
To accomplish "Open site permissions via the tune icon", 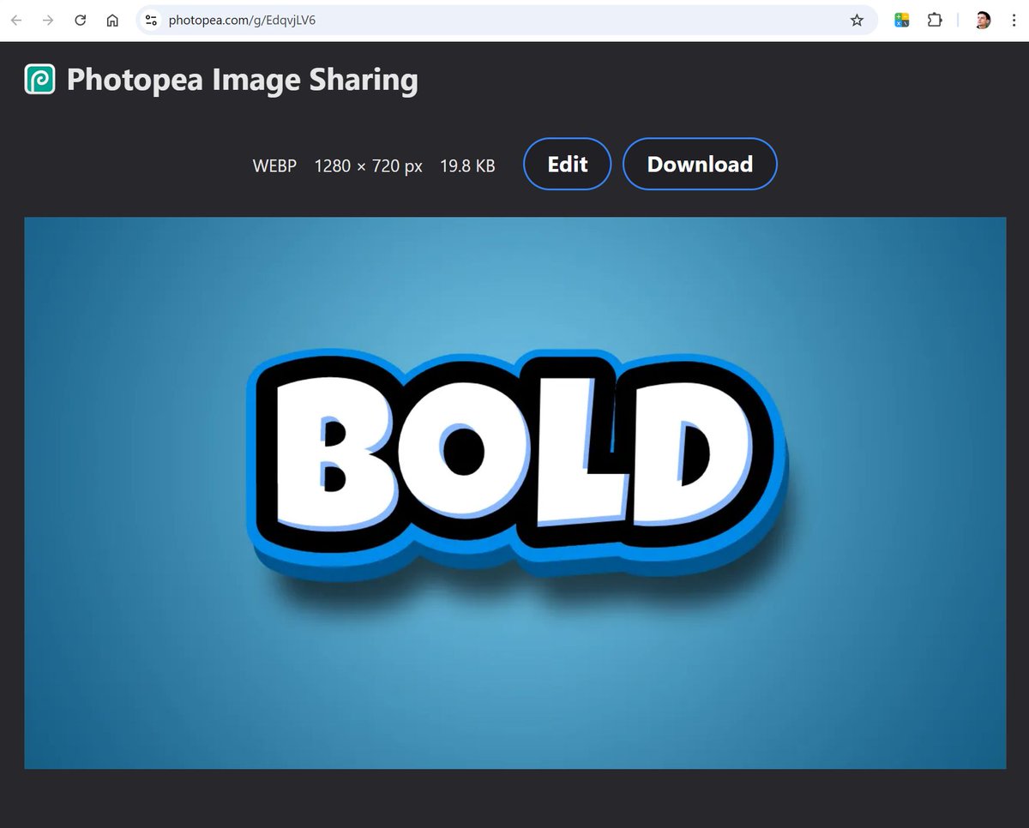I will (x=151, y=19).
